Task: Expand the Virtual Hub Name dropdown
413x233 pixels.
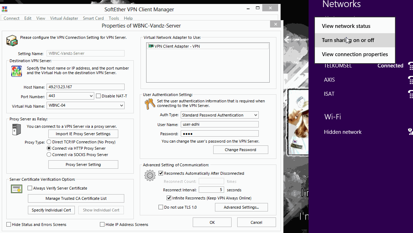Action: [121, 106]
